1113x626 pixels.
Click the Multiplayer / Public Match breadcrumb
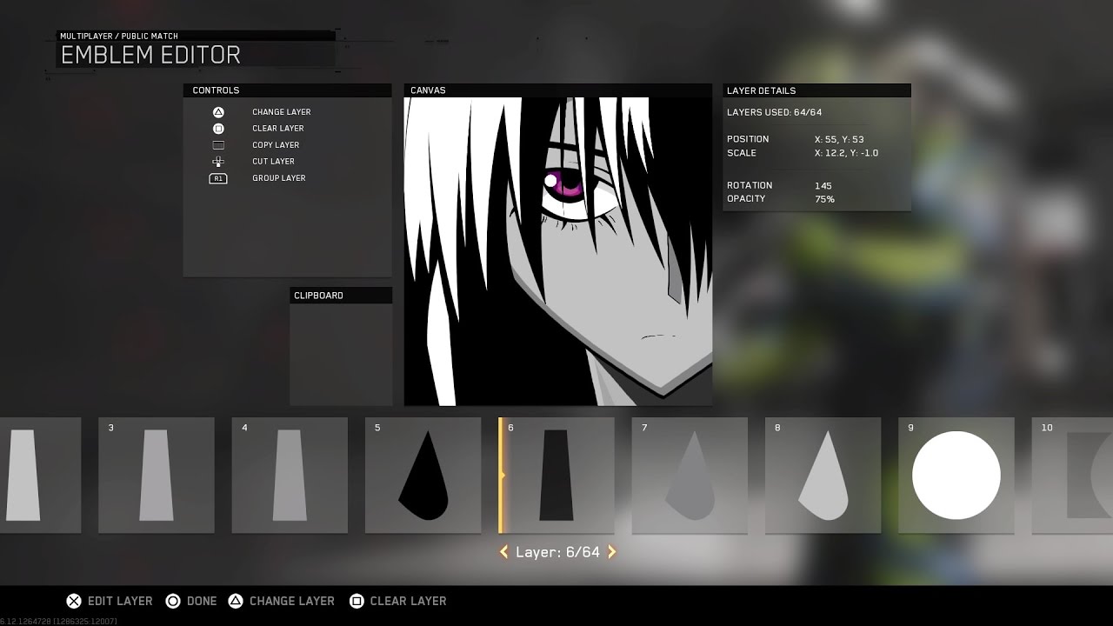[119, 36]
